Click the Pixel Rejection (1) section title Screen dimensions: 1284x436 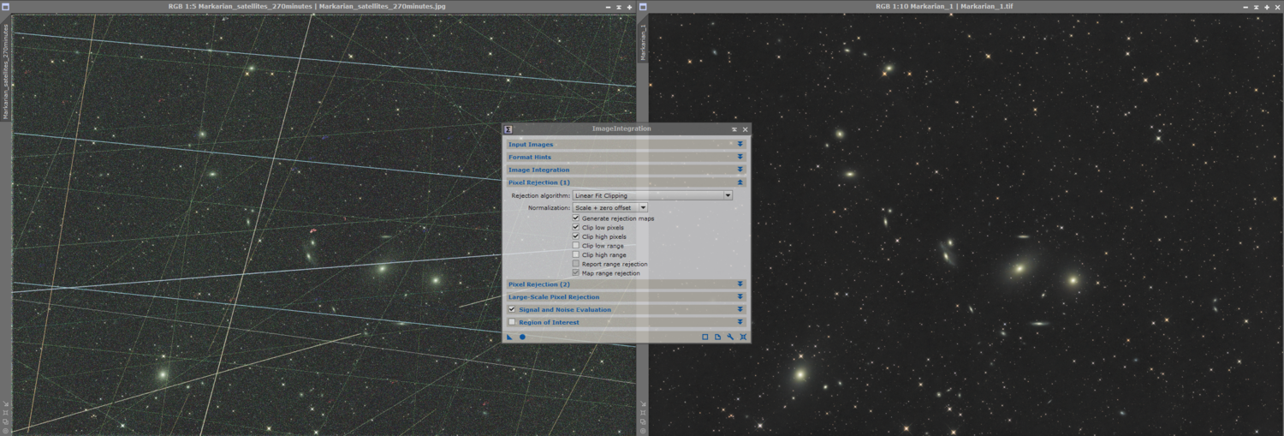coord(539,182)
